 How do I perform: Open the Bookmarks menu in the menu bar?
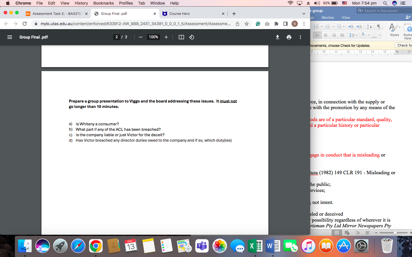[x=103, y=3]
